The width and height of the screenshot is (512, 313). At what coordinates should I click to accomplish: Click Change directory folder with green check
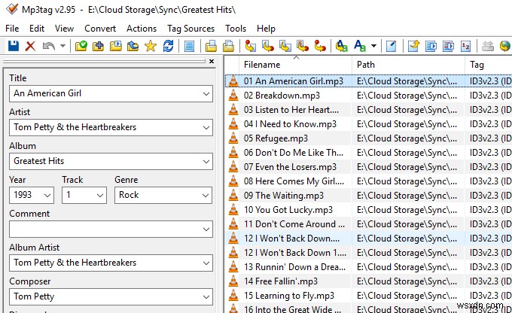tap(81, 46)
